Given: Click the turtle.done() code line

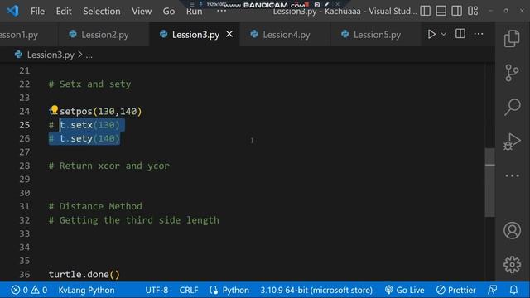Looking at the screenshot, I should pos(84,274).
